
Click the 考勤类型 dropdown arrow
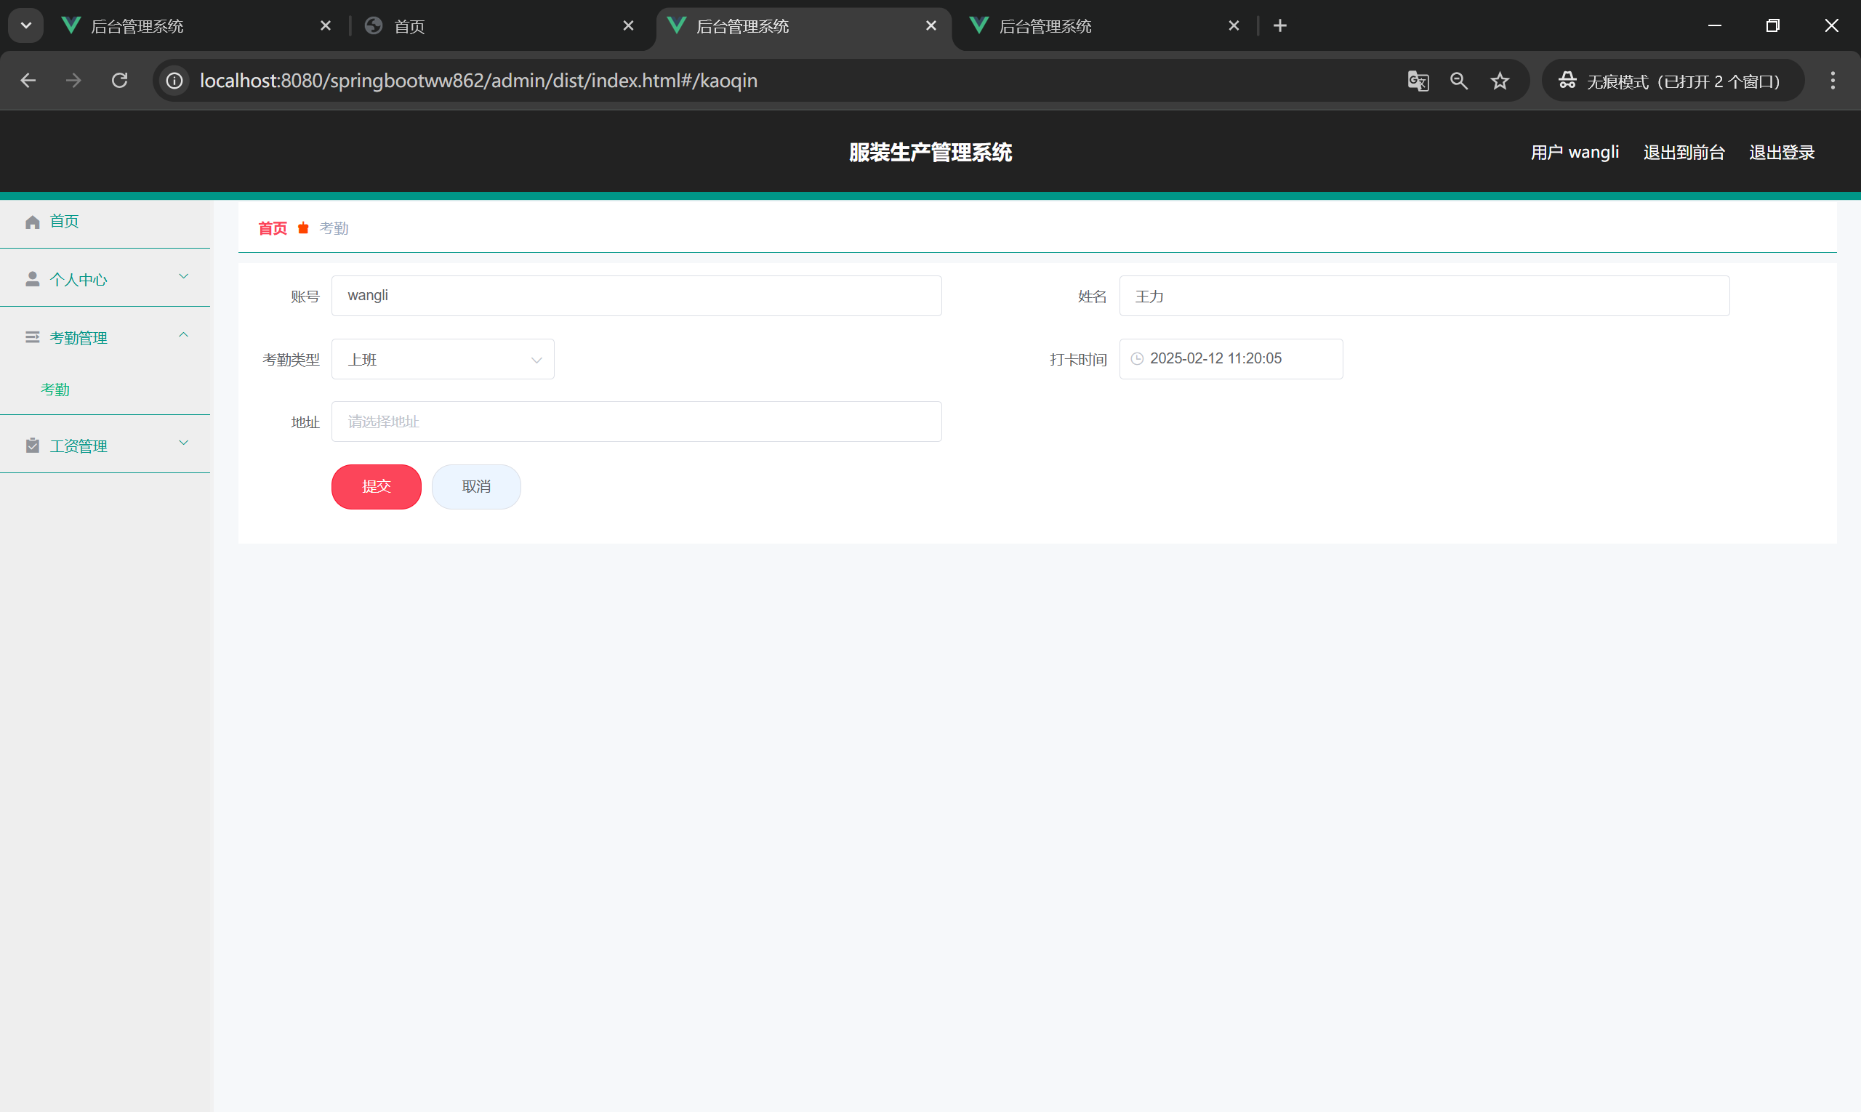536,360
